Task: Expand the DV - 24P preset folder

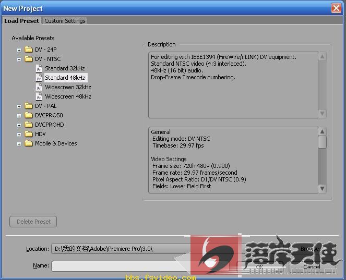Action: point(19,50)
